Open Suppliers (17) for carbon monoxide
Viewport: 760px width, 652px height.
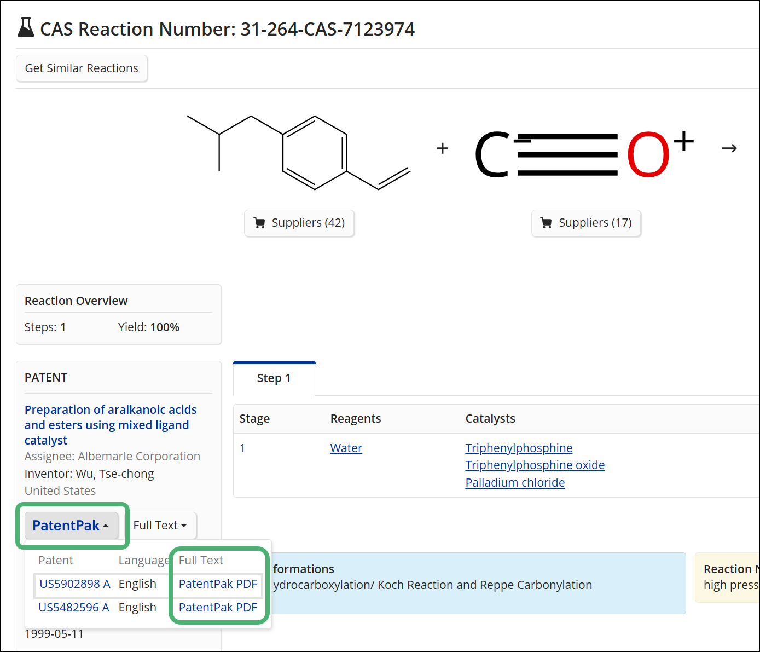586,223
